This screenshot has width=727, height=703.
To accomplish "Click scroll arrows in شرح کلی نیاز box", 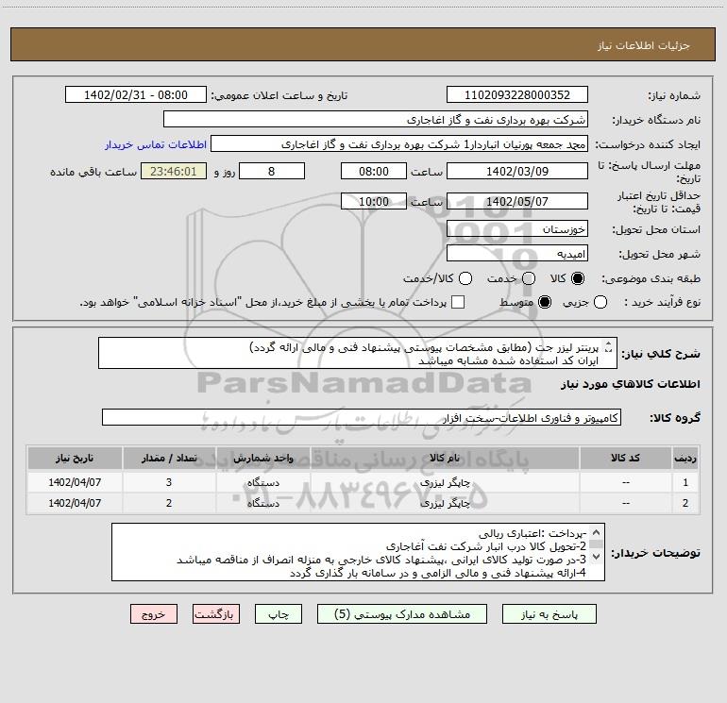I will pyautogui.click(x=609, y=346).
